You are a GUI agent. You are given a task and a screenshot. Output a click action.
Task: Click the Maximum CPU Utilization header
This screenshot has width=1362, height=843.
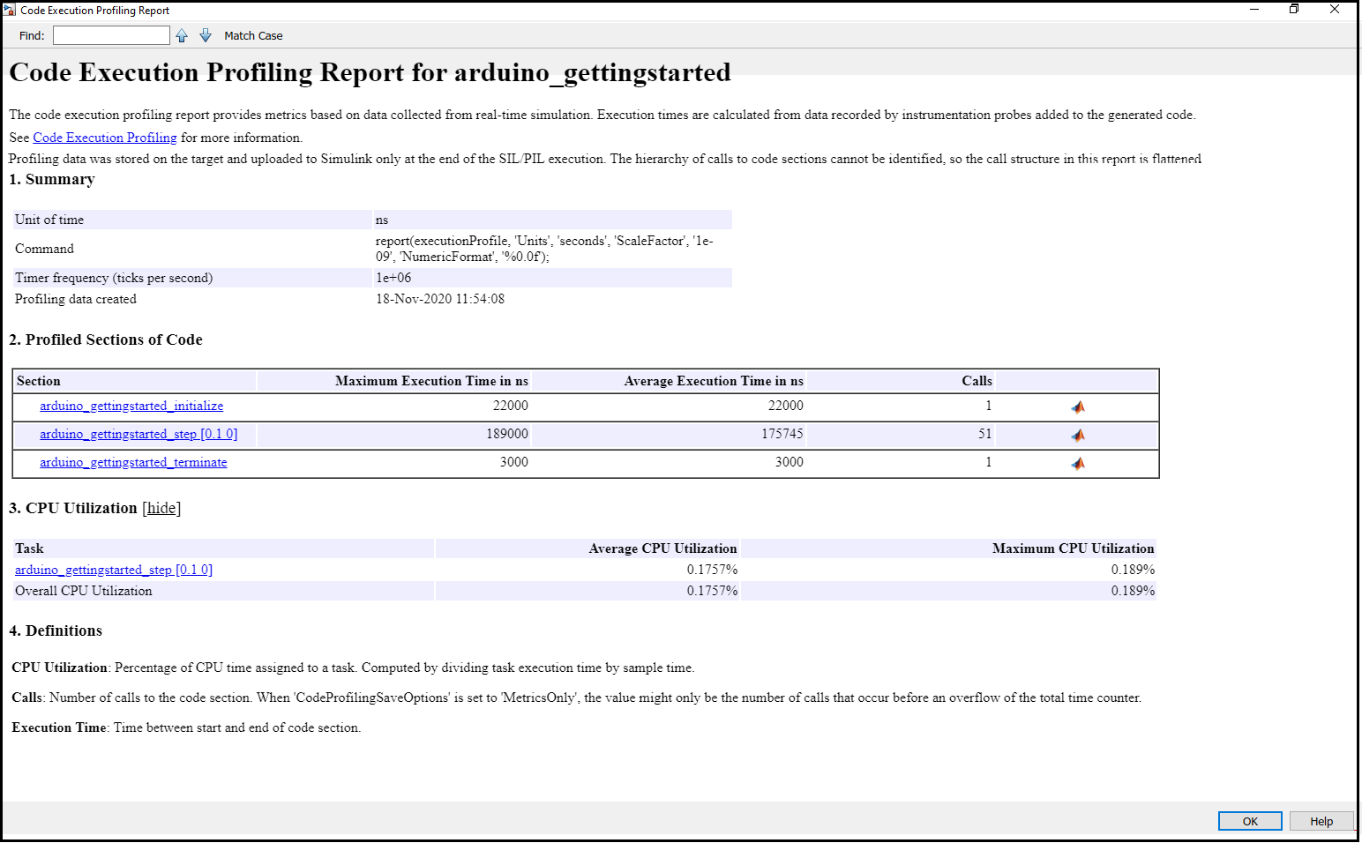1073,548
